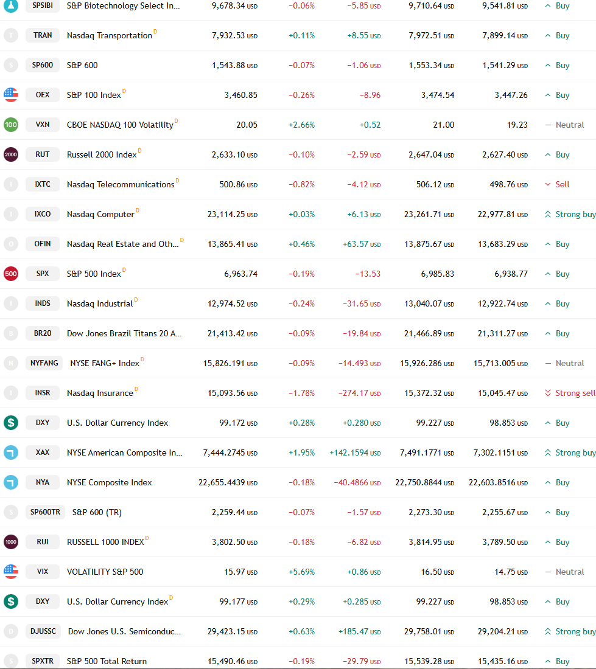Screen dimensions: 596x669
Task: Click the IXTC placeholder logo icon
Action: 11,184
